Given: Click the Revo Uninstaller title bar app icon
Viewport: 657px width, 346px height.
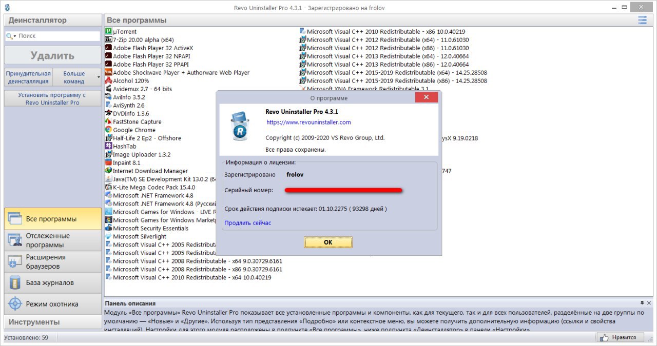Looking at the screenshot, I should (x=7, y=7).
